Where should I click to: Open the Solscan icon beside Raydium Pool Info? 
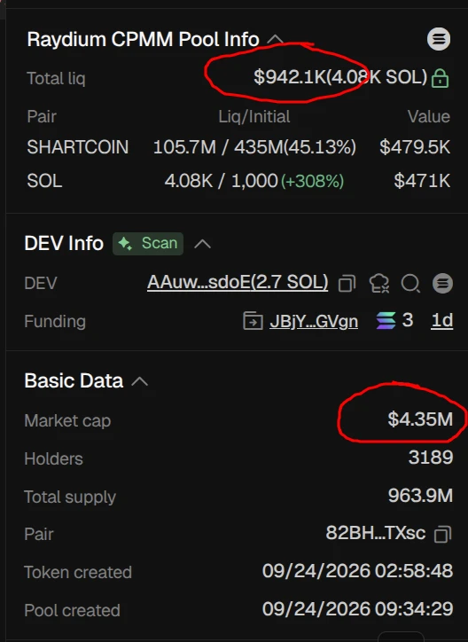tap(439, 39)
